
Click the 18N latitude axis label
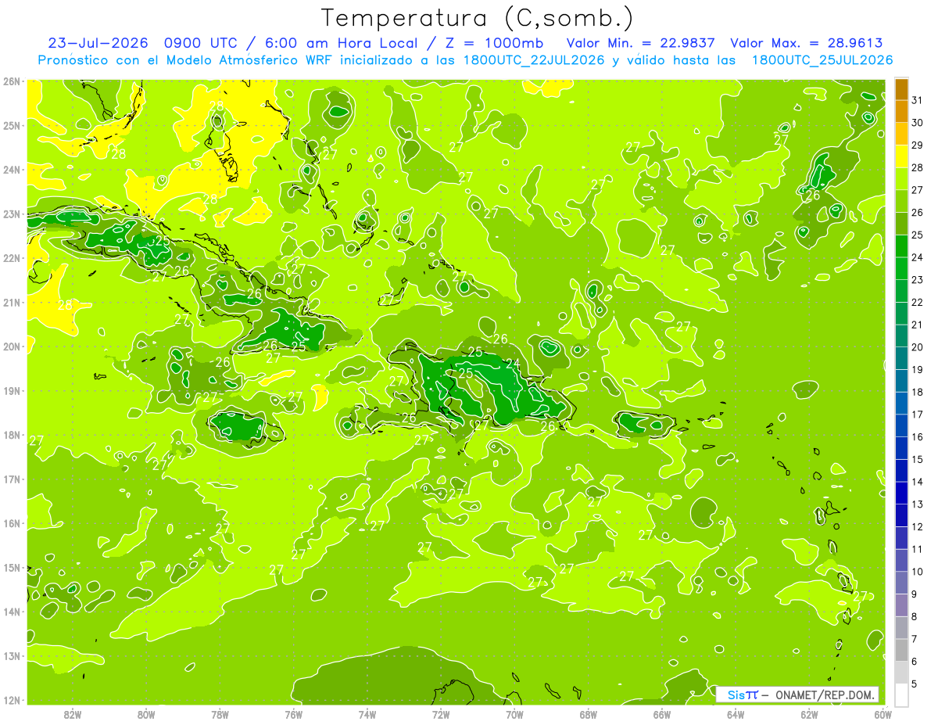click(11, 435)
